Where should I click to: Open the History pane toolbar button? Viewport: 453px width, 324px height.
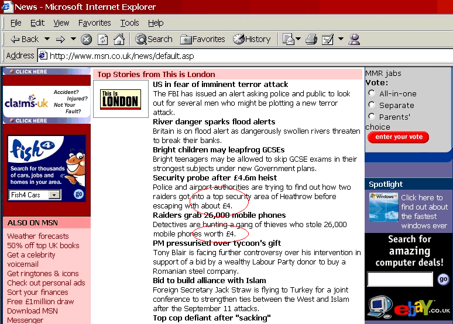point(252,39)
